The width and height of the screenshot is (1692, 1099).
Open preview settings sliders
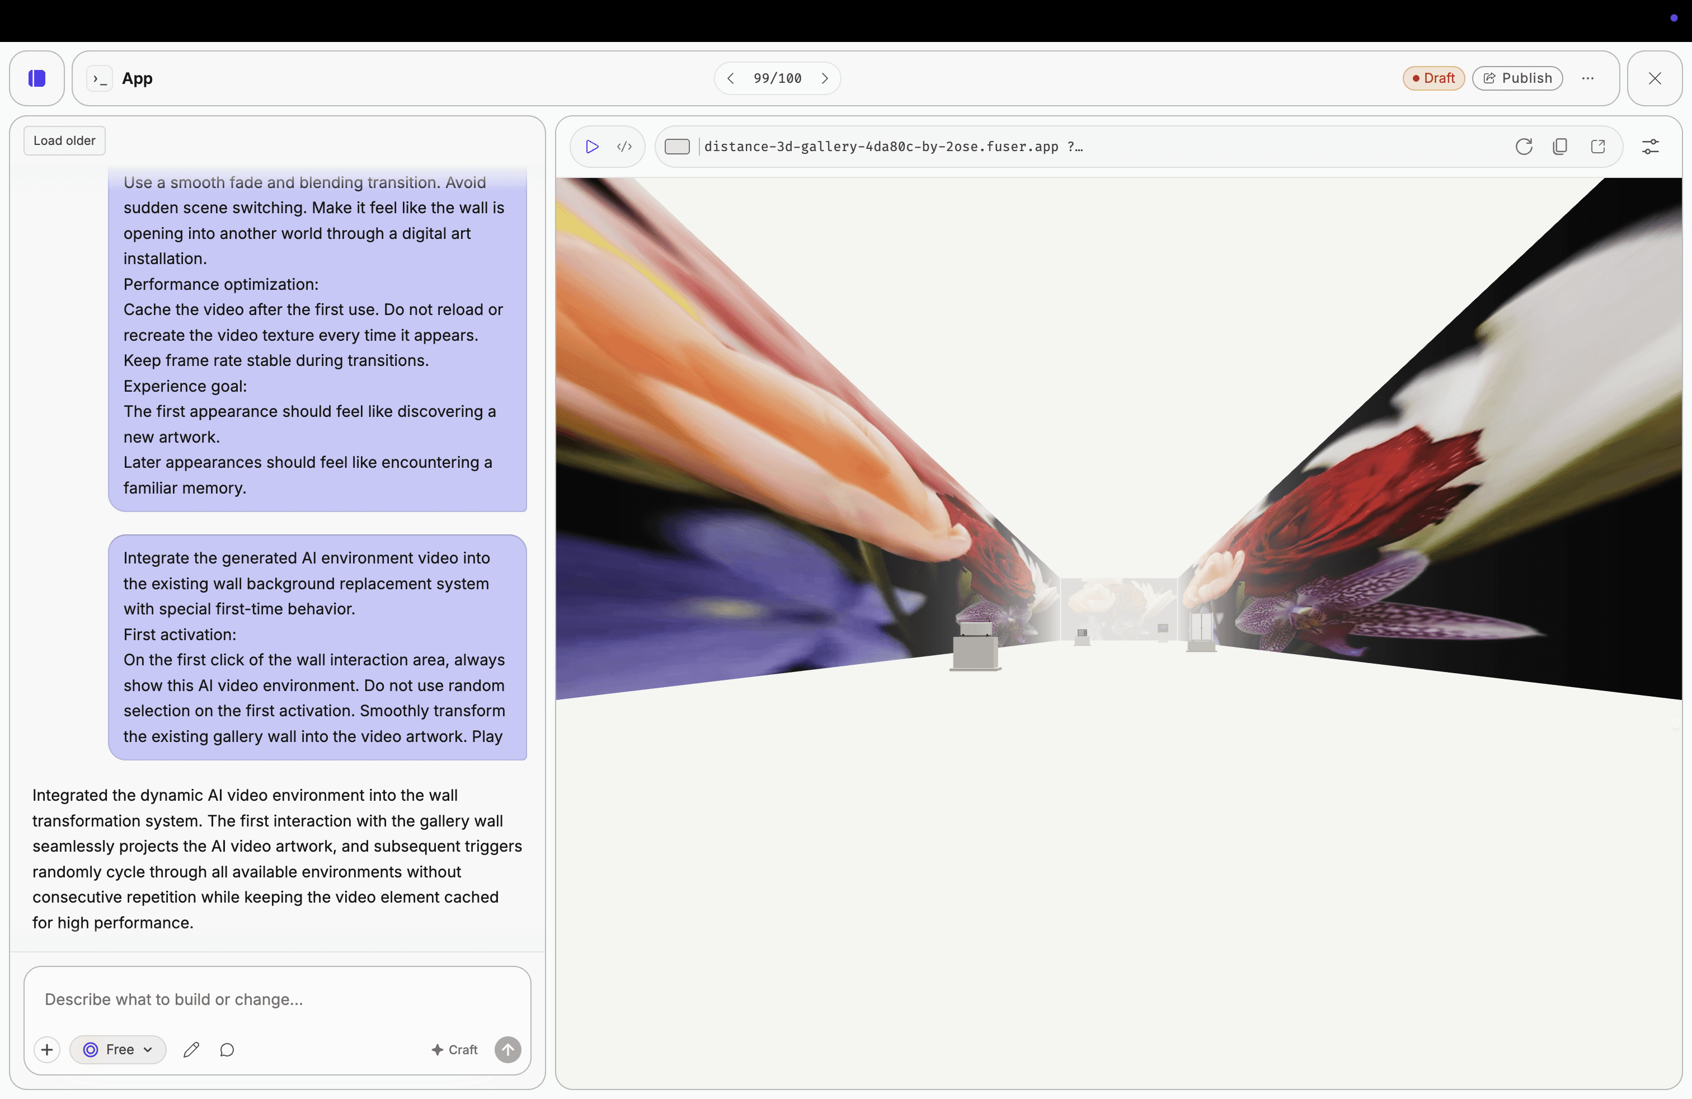click(1650, 147)
